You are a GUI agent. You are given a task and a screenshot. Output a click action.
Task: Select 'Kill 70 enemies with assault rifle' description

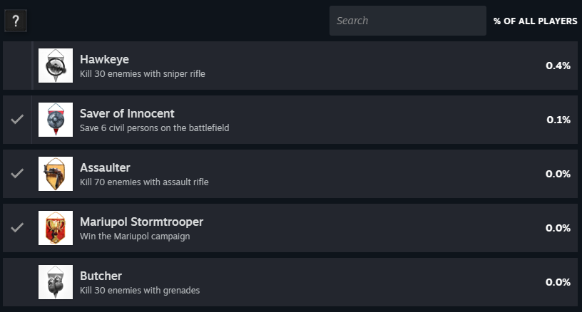pos(144,182)
